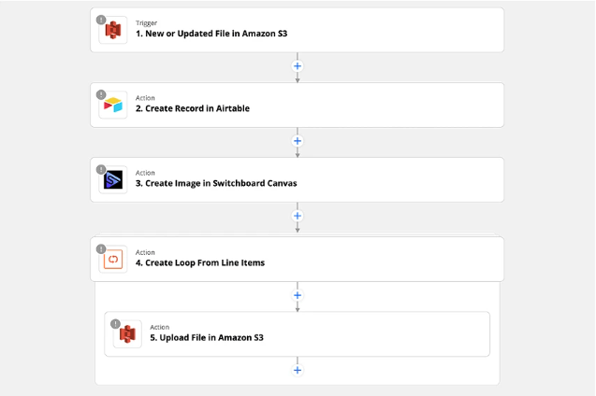
Task: Open step 5 Upload File in Amazon S3
Action: (x=297, y=334)
